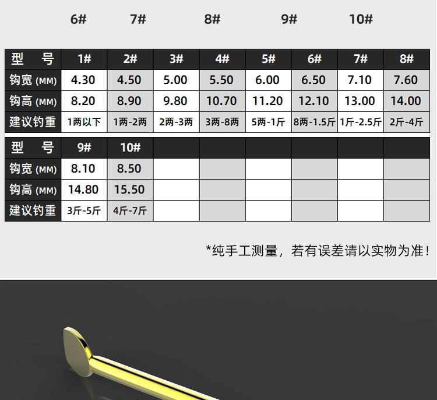The height and width of the screenshot is (400, 437).
Task: Click the 1# model header cell
Action: [x=84, y=59]
